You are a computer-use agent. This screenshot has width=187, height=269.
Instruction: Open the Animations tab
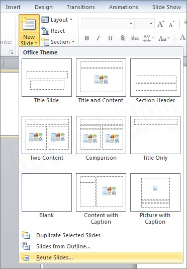point(124,7)
